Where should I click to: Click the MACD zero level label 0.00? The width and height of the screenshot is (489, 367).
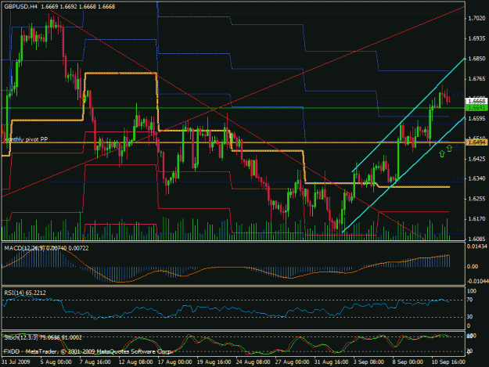473,266
